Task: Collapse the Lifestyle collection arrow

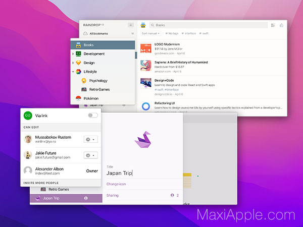Action: coord(73,72)
